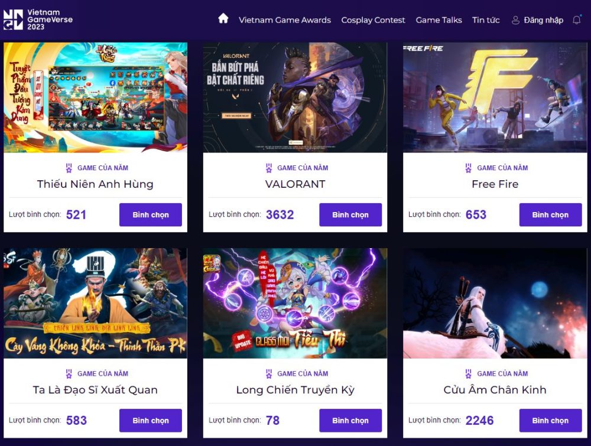Screen dimensions: 591x446
Task: Vote for Long Chiến Truyền Kỳ with Bình chọn
Action: click(350, 420)
